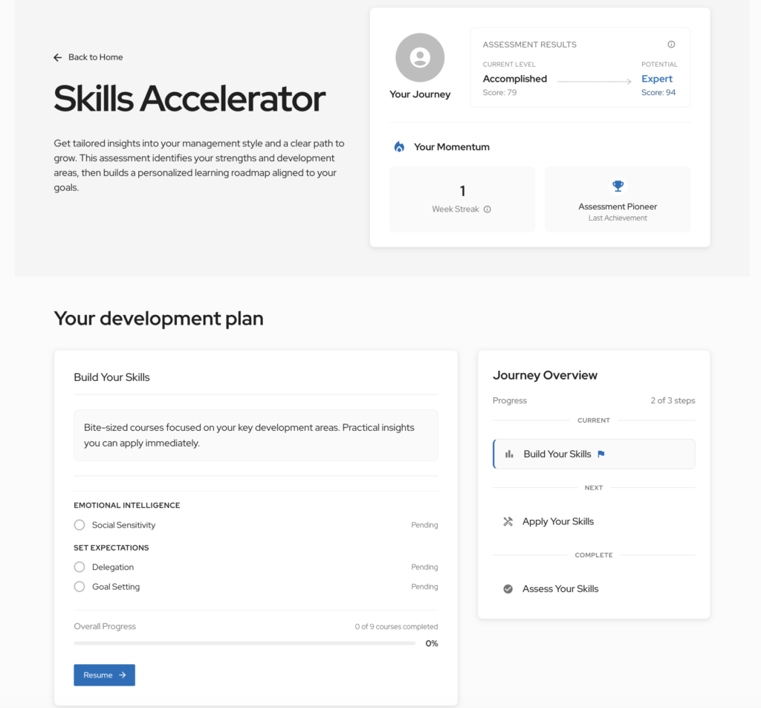Viewport: 761px width, 708px height.
Task: Click the blue flag icon
Action: 601,454
